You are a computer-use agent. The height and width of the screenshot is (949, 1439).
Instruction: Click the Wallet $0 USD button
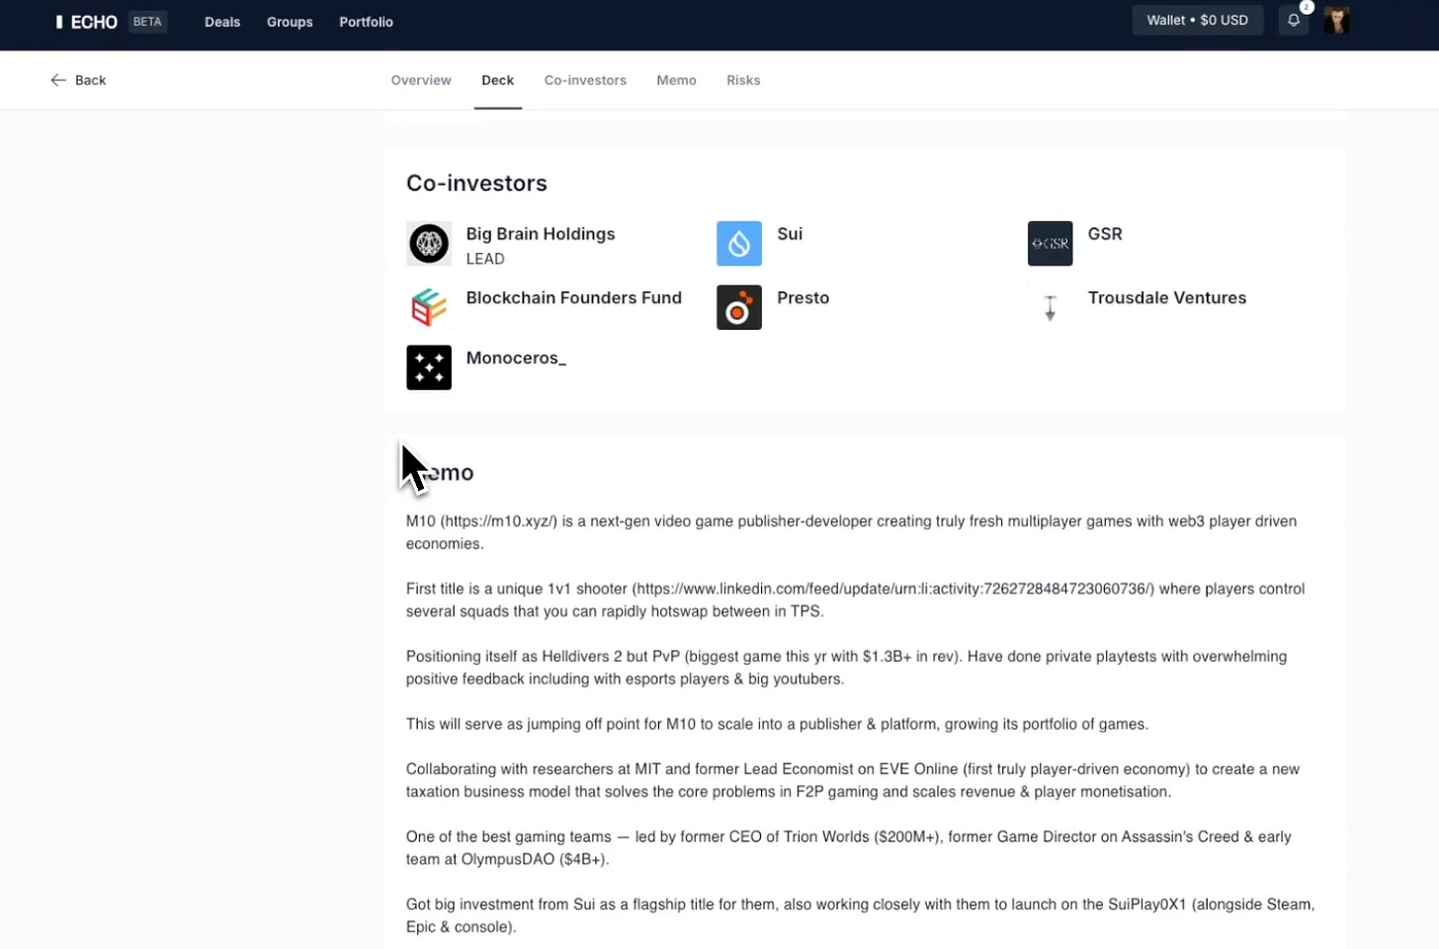pos(1197,20)
